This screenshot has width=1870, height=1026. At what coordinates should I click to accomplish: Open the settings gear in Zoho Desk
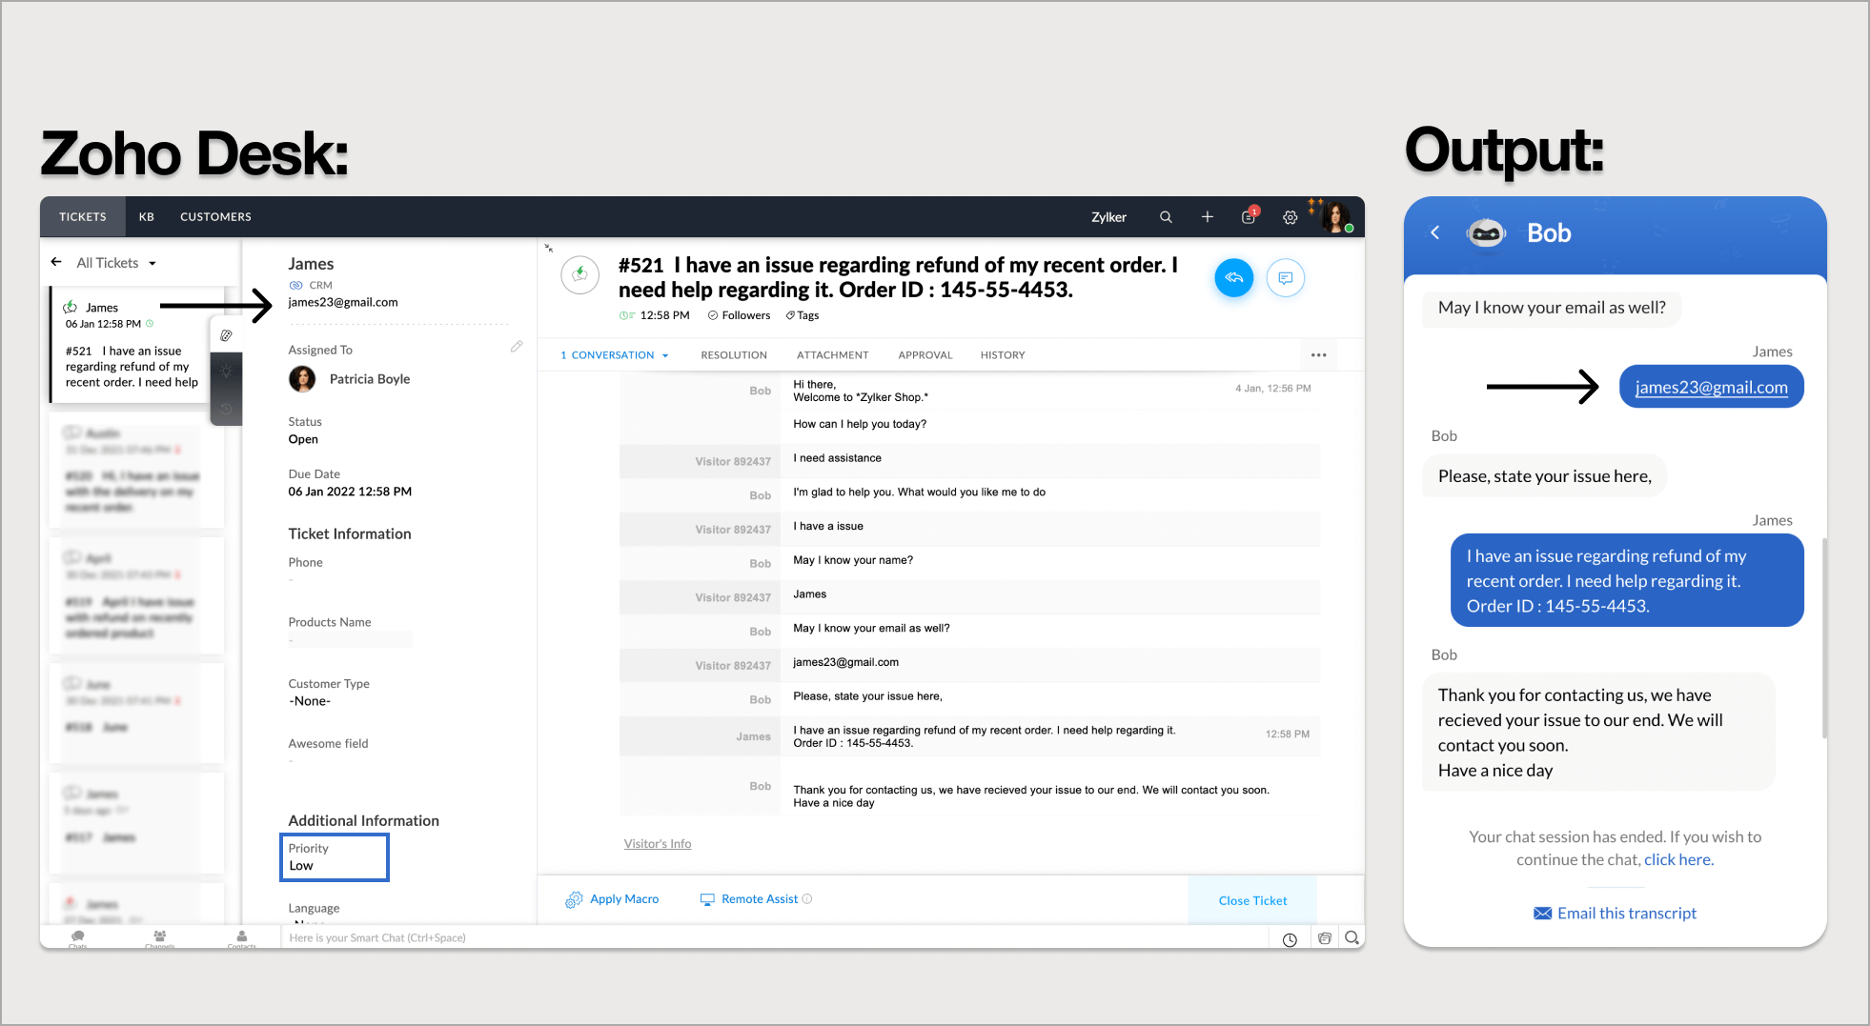(1290, 217)
